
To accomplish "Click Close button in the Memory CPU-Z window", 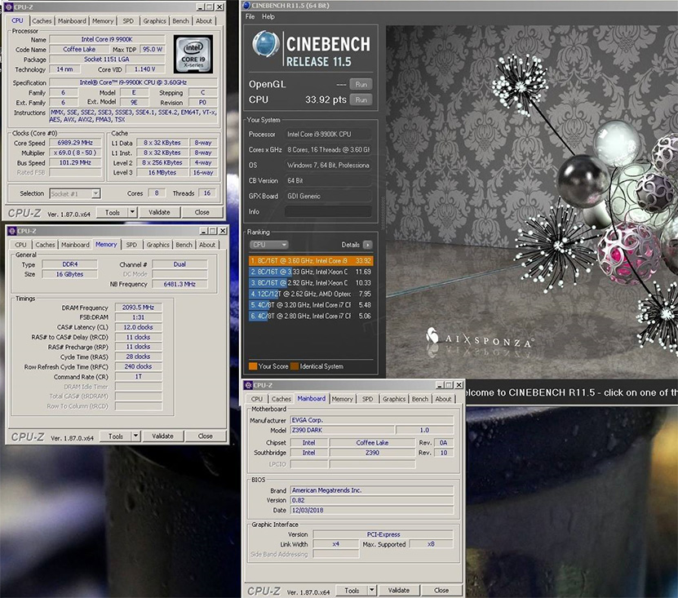I will (205, 436).
